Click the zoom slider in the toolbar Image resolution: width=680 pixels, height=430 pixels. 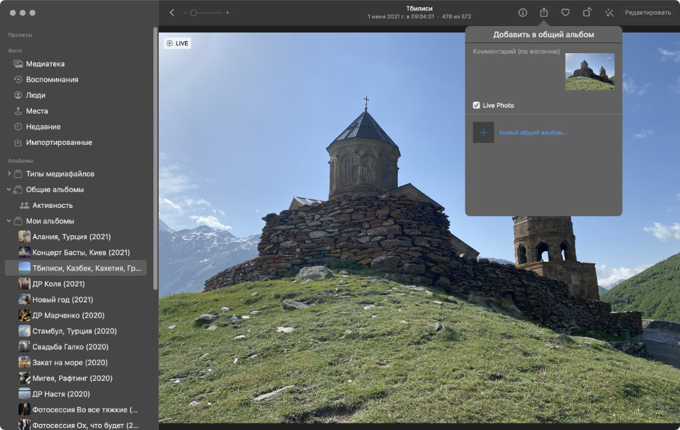[206, 13]
